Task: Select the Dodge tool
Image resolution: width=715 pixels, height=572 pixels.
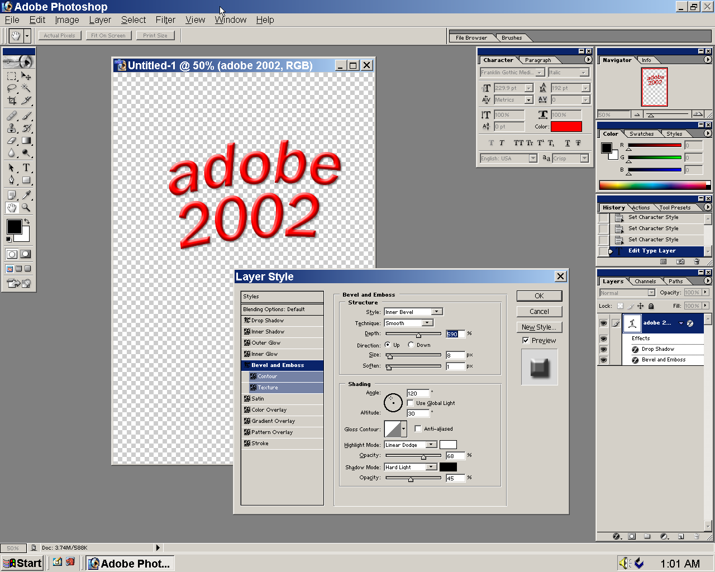Action: [x=26, y=152]
